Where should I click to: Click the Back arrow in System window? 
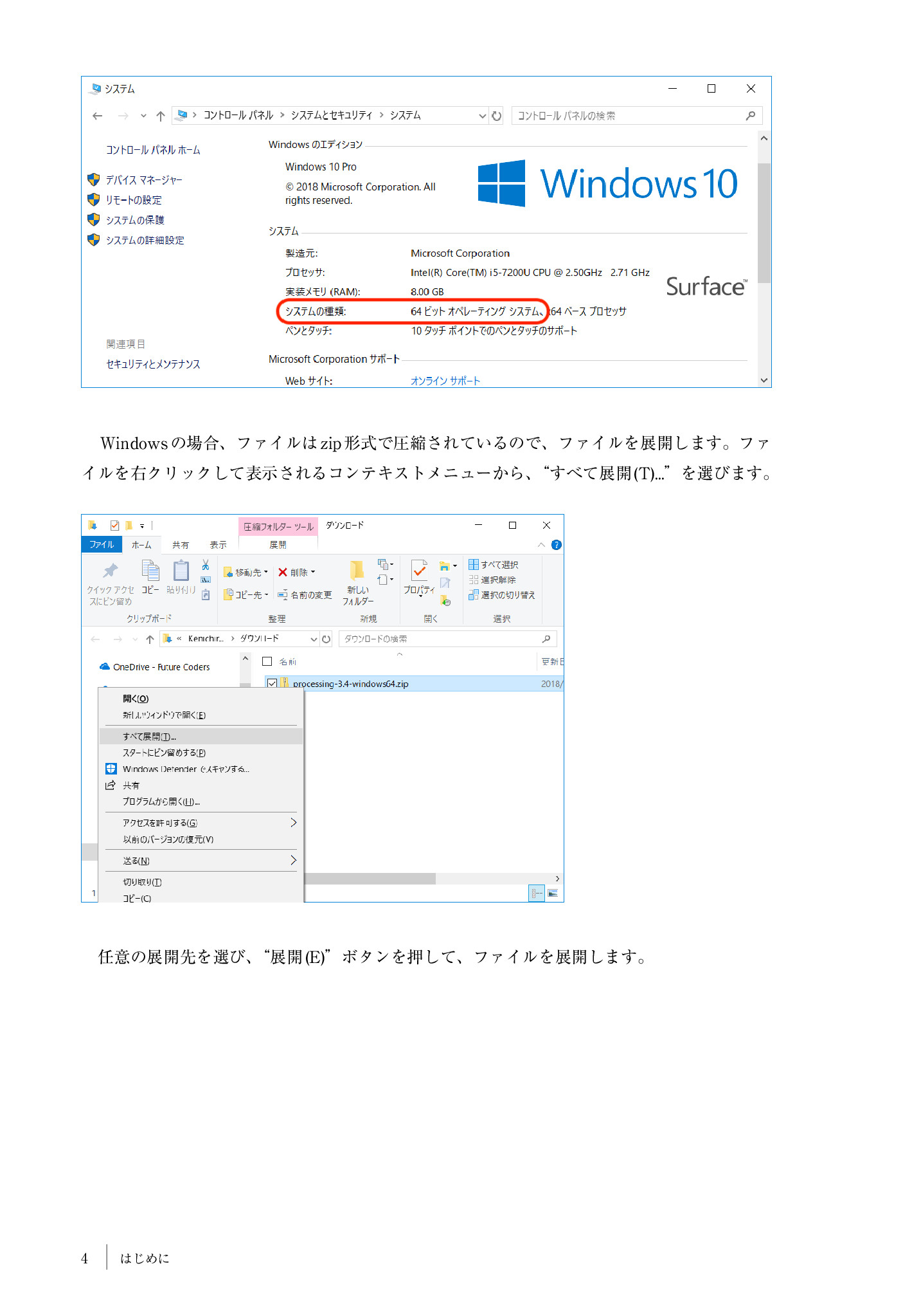(x=98, y=116)
